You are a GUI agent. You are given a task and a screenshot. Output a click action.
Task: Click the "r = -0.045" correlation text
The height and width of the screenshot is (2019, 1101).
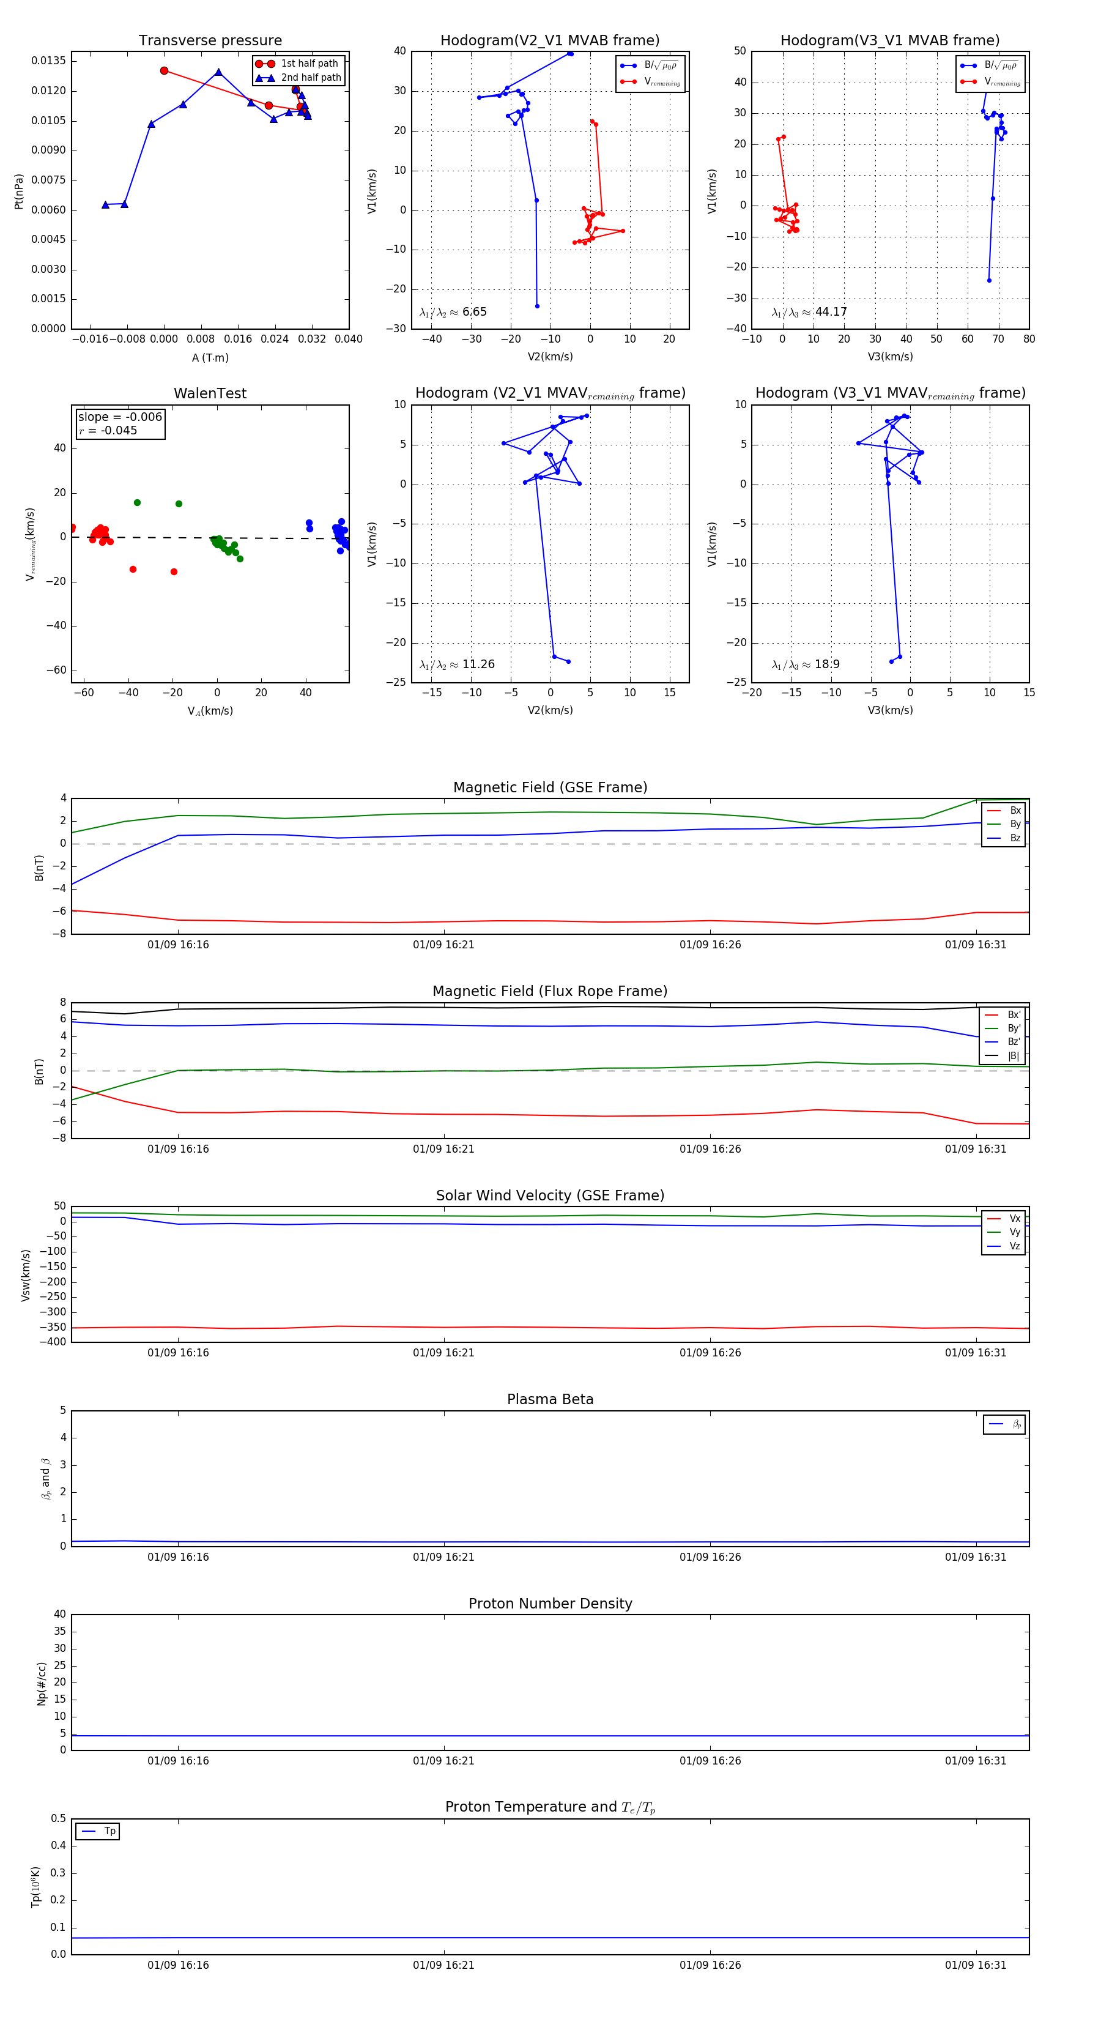[108, 430]
